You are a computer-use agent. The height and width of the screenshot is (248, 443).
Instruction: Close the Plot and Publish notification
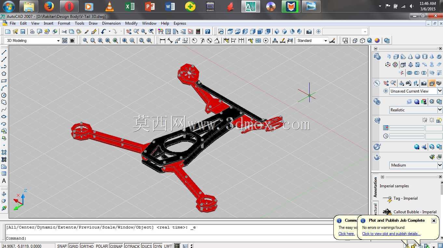point(434,220)
